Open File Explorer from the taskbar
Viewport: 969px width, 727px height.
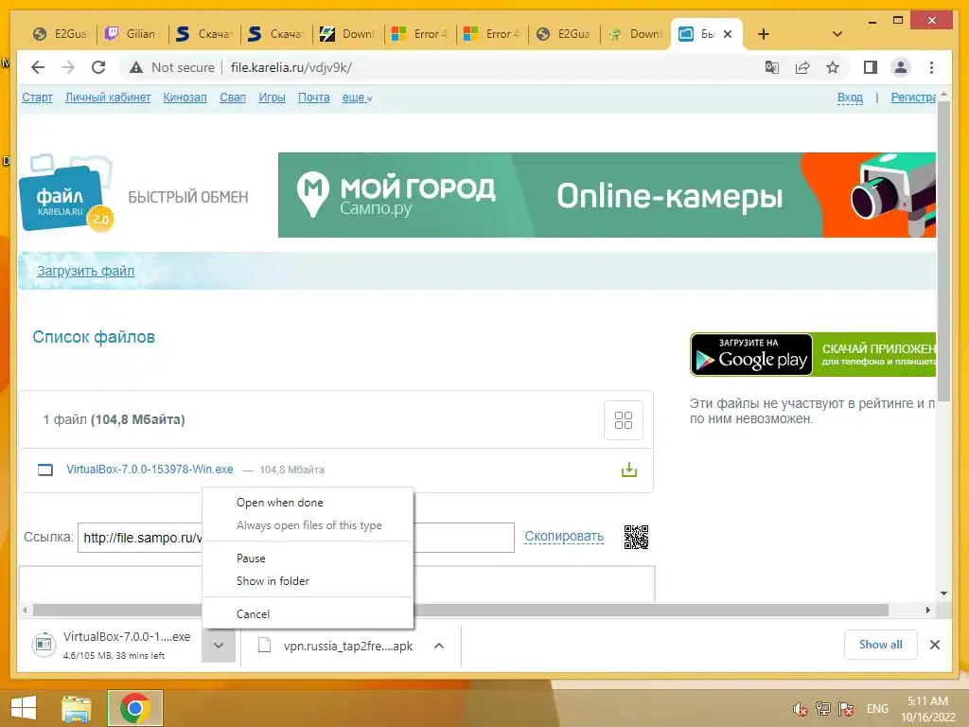(x=76, y=708)
